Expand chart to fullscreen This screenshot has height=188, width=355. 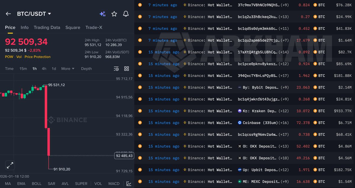point(10,165)
